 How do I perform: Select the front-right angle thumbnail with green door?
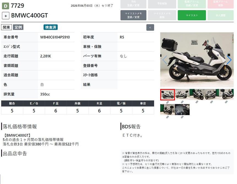point(197,94)
